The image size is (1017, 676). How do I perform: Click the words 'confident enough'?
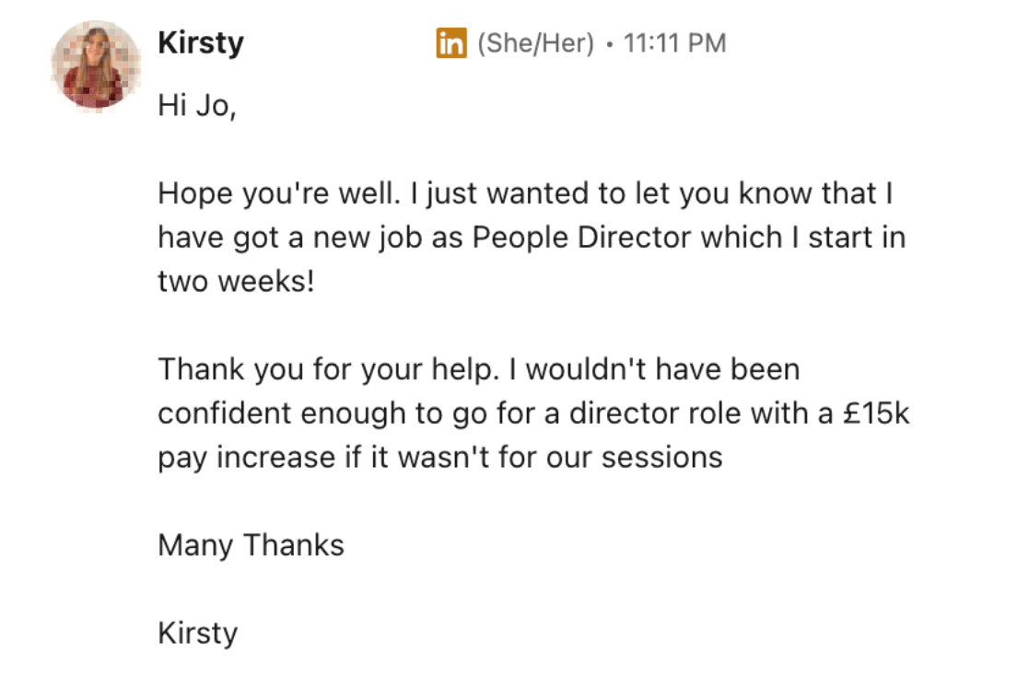[282, 414]
